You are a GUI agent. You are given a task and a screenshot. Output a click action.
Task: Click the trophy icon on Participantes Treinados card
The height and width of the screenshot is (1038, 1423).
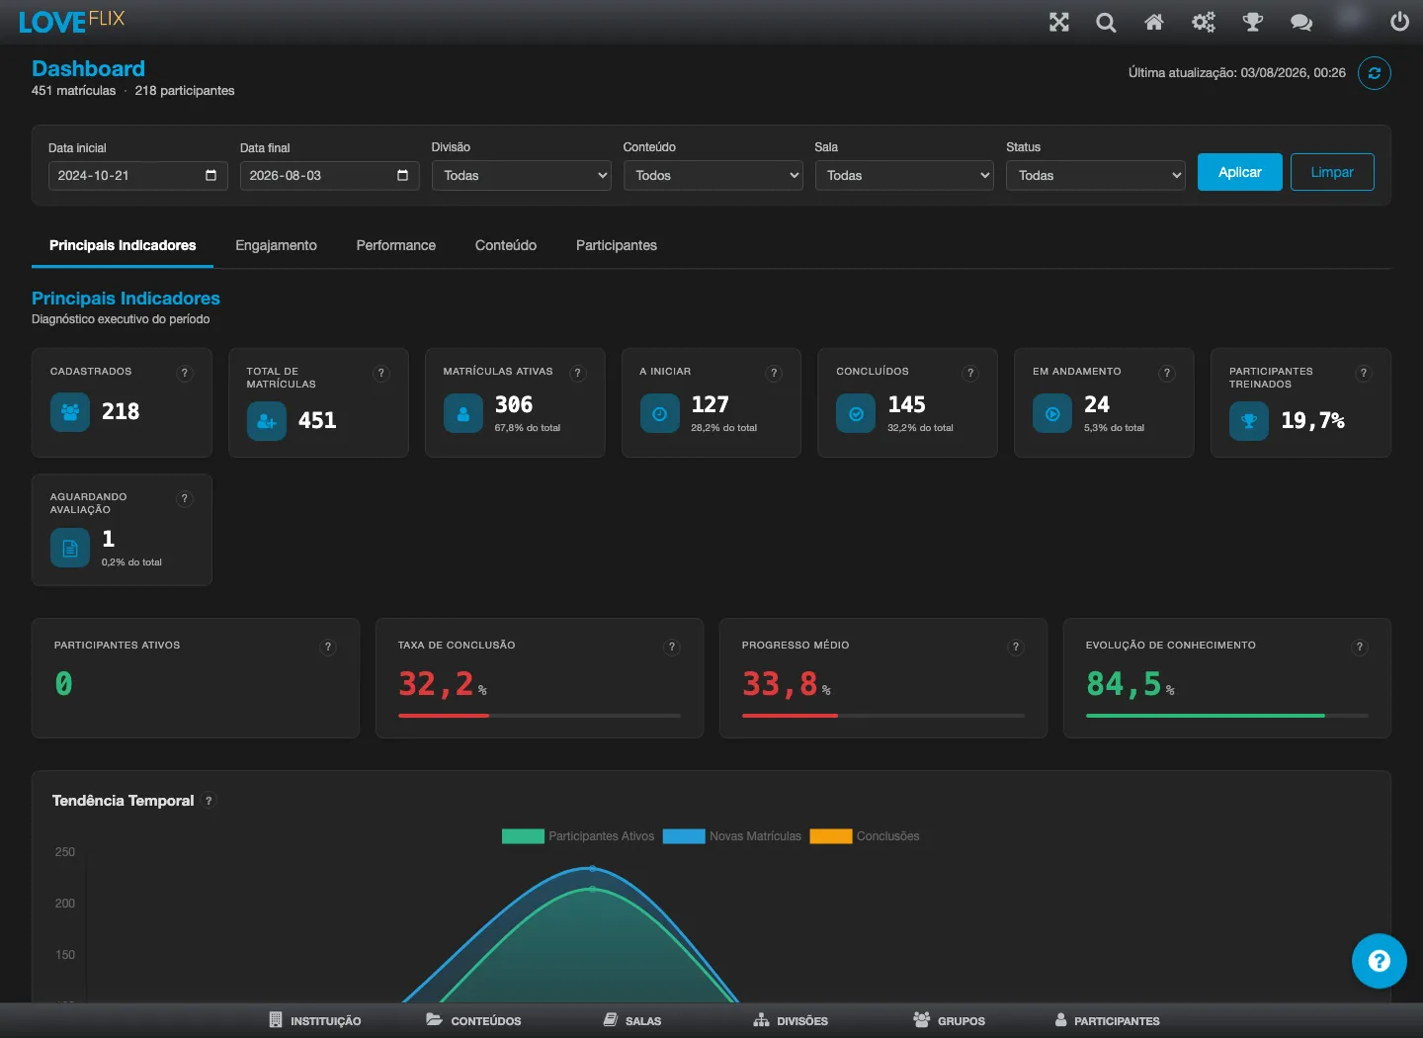[x=1249, y=421]
